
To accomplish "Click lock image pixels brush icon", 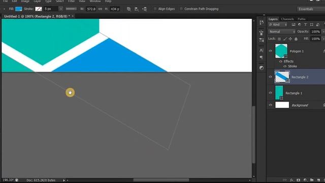I will [x=285, y=39].
